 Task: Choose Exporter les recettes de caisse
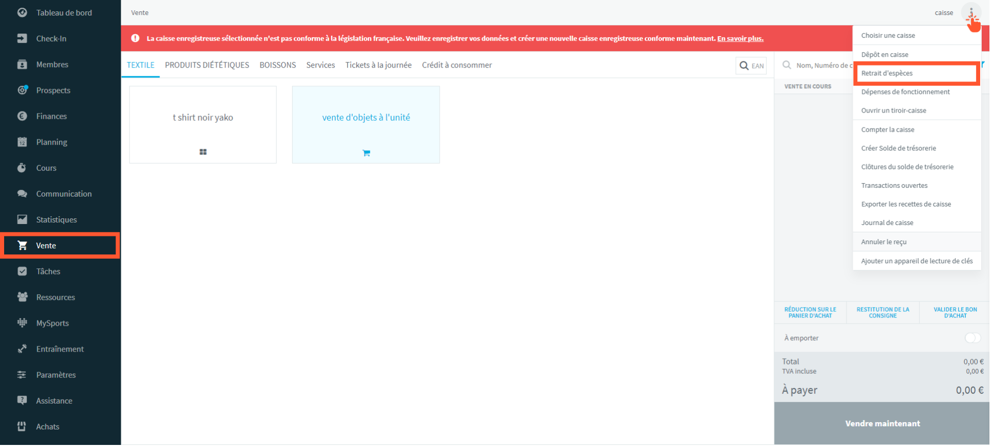[917, 204]
